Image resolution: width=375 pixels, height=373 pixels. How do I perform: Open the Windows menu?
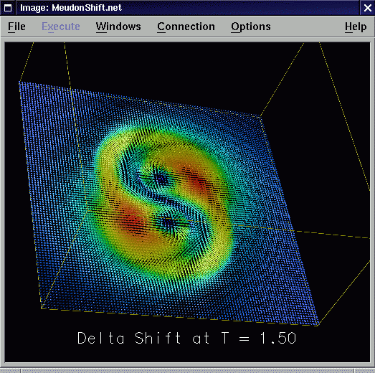point(118,27)
